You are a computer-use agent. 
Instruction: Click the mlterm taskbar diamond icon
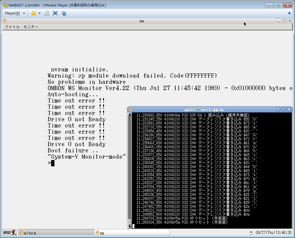click(x=22, y=233)
